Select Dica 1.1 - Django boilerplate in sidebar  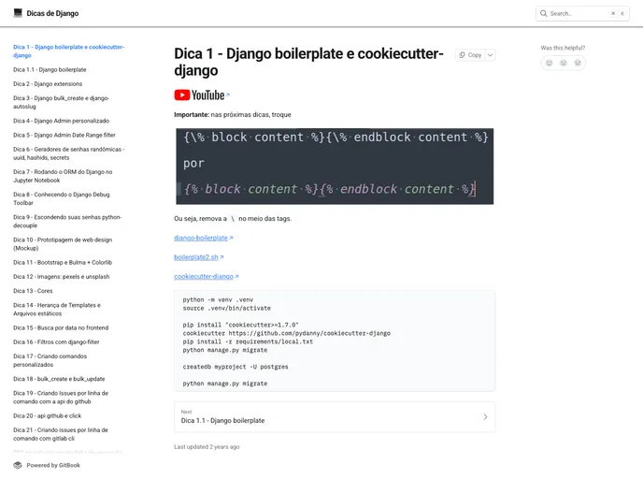tap(50, 70)
